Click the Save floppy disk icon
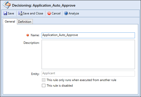Viewport: 141px width, 97px height. tap(5, 13)
